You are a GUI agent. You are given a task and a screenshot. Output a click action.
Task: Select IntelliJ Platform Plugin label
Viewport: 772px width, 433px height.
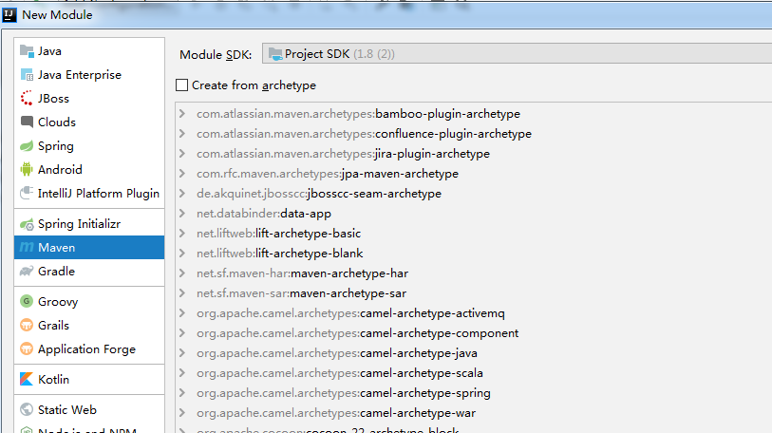[x=99, y=194]
